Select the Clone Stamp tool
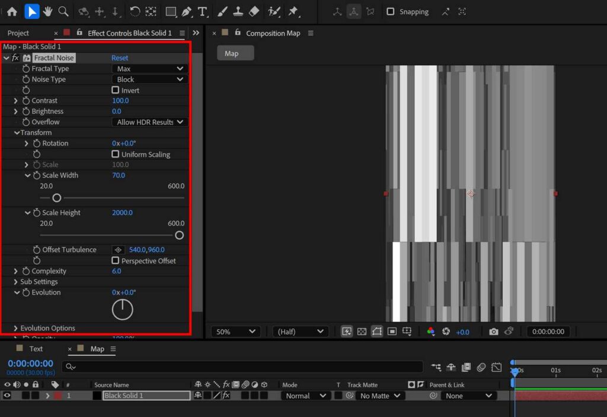607x417 pixels. (x=238, y=12)
